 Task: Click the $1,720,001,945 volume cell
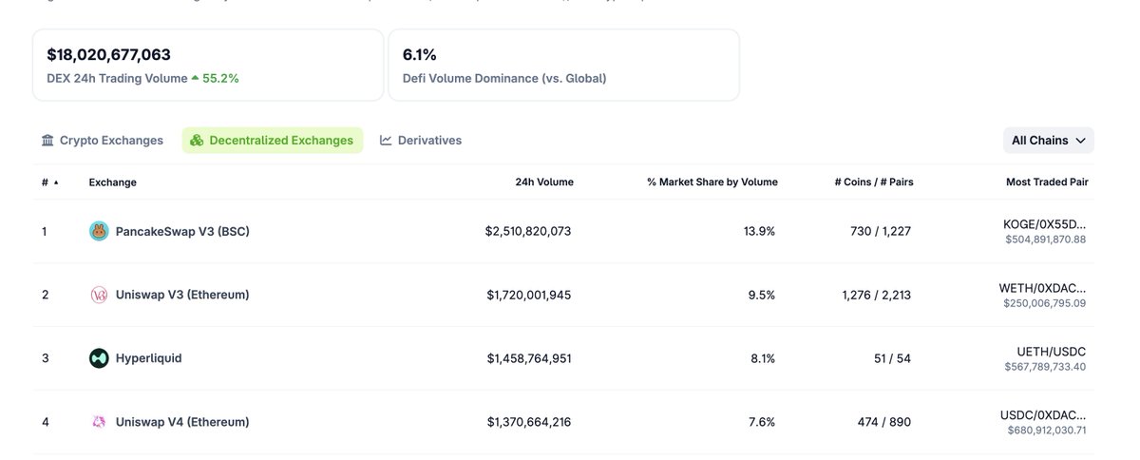point(529,295)
